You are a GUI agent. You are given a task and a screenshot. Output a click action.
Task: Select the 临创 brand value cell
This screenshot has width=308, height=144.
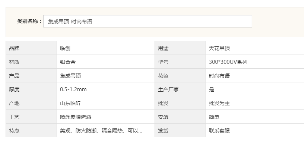[106, 48]
